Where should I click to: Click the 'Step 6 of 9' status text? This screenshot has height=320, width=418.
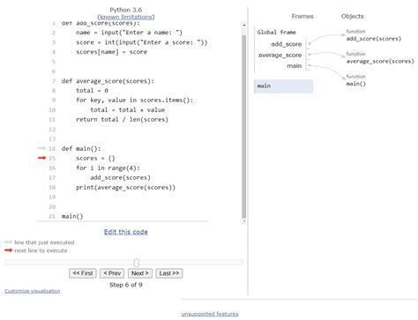coord(126,285)
